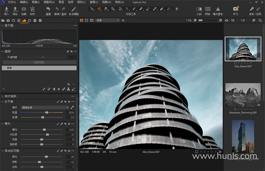Open the Color three-circles tool tab
Screen dimensions: 265x171
tap(19, 20)
